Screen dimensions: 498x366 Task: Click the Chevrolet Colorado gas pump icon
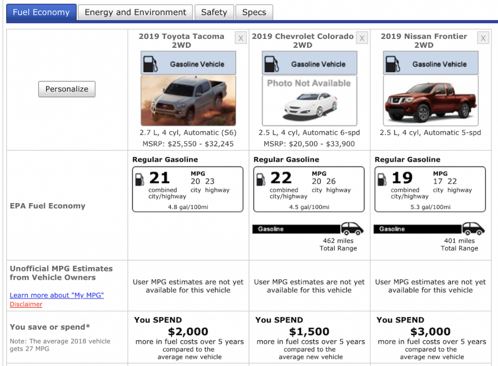(271, 64)
